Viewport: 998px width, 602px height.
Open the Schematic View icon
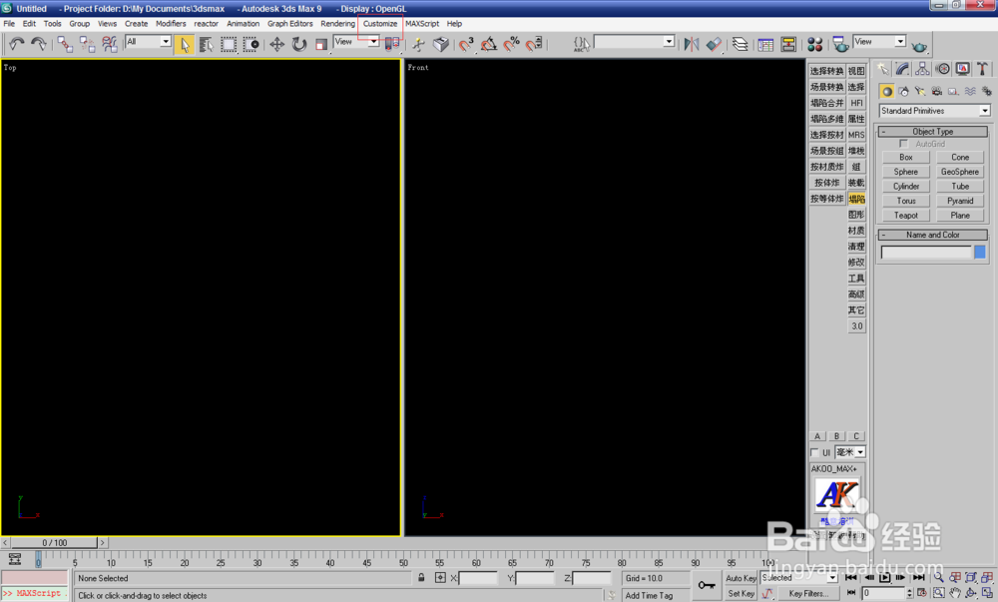click(x=788, y=44)
